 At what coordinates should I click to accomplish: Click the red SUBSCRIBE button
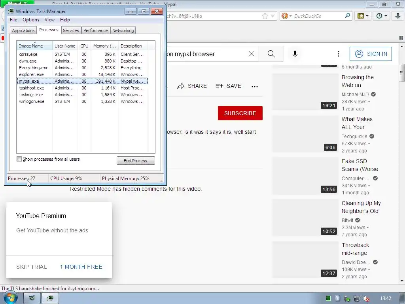pos(240,113)
